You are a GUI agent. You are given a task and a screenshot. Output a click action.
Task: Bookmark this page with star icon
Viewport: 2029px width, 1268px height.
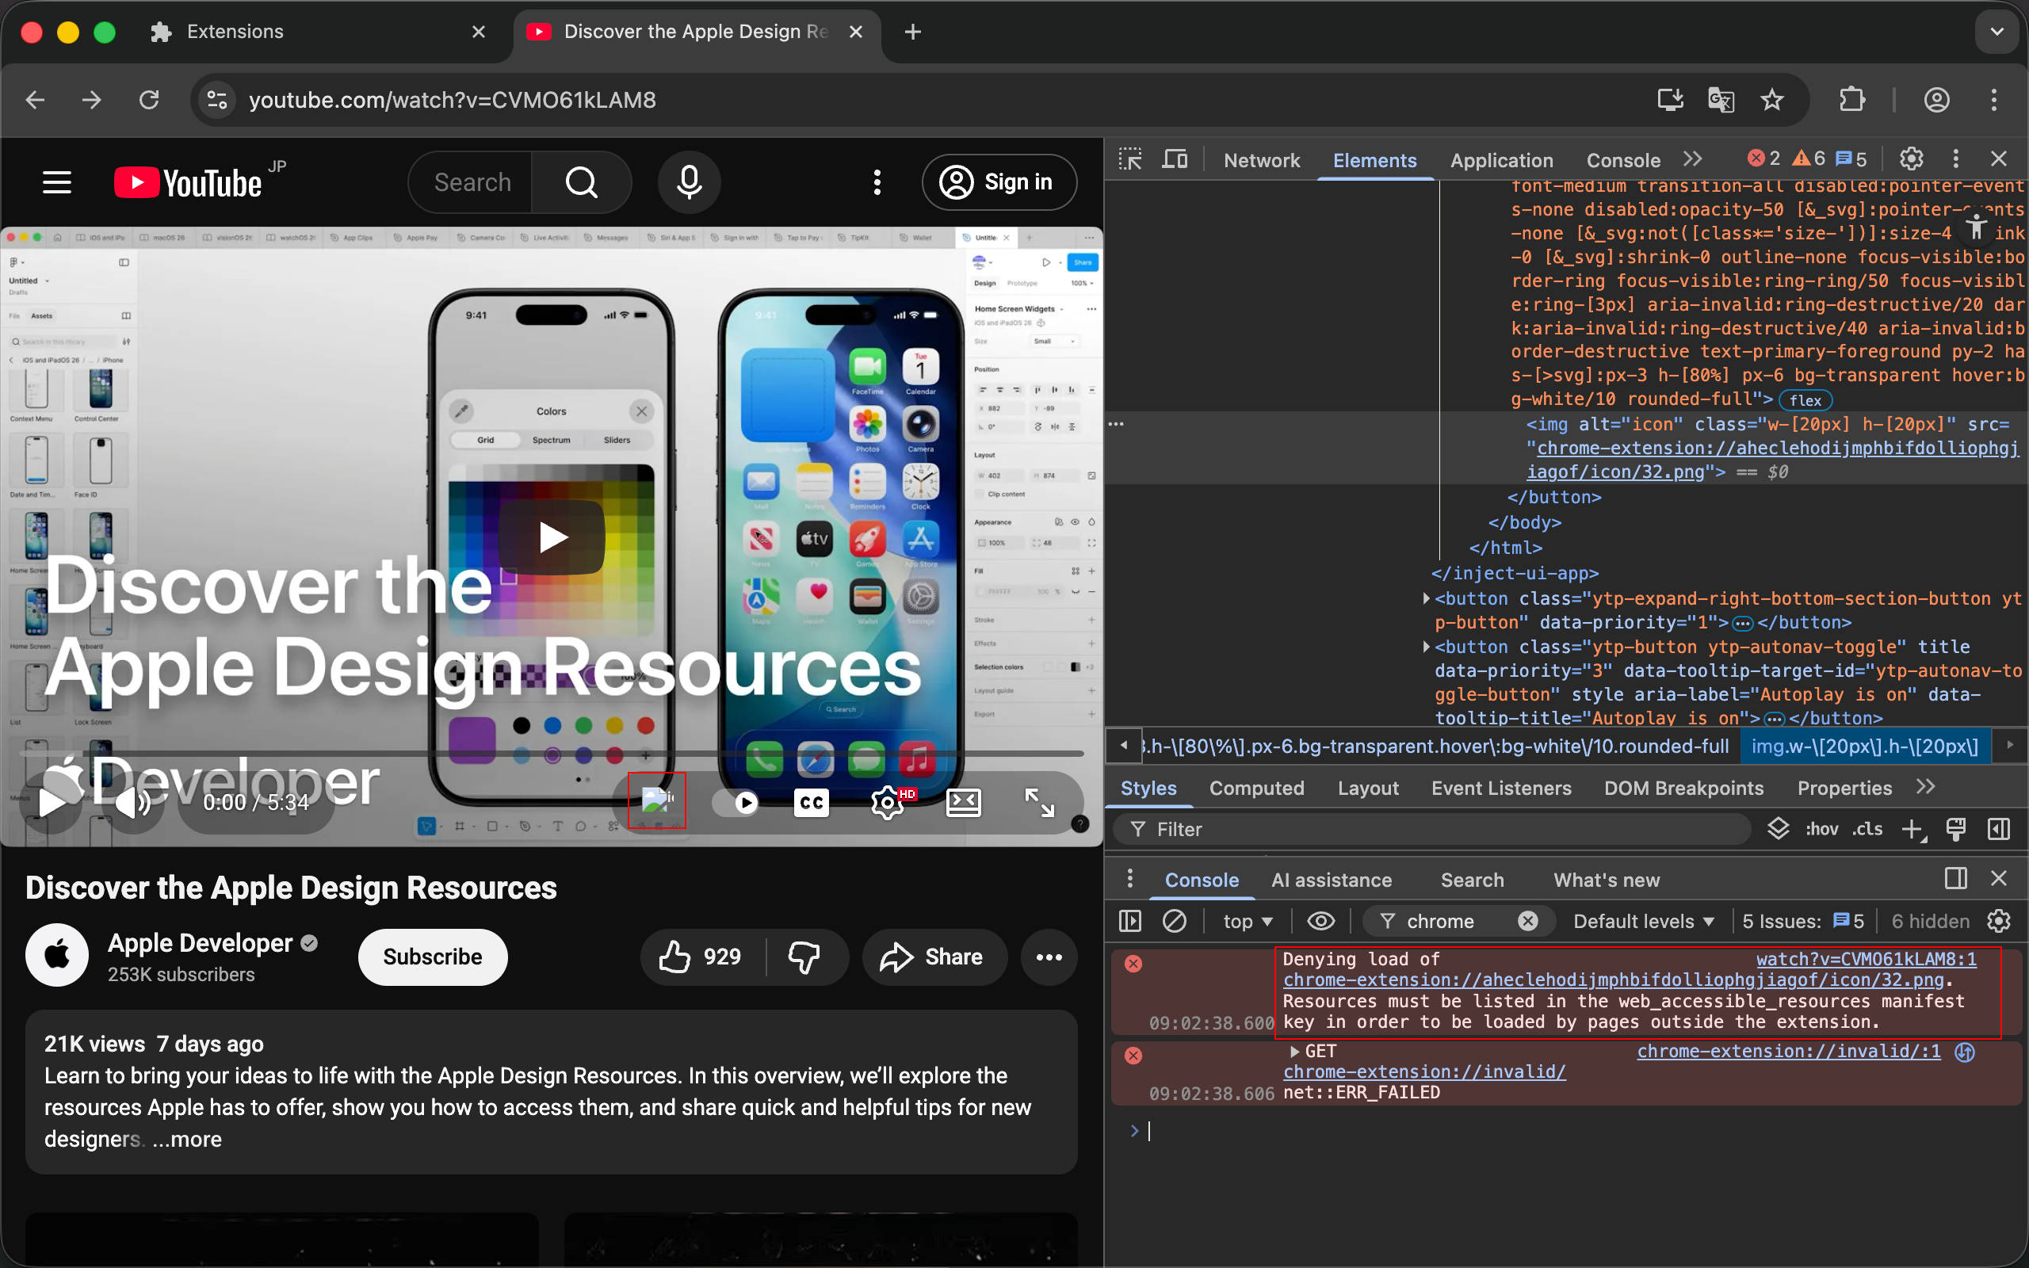(1771, 100)
